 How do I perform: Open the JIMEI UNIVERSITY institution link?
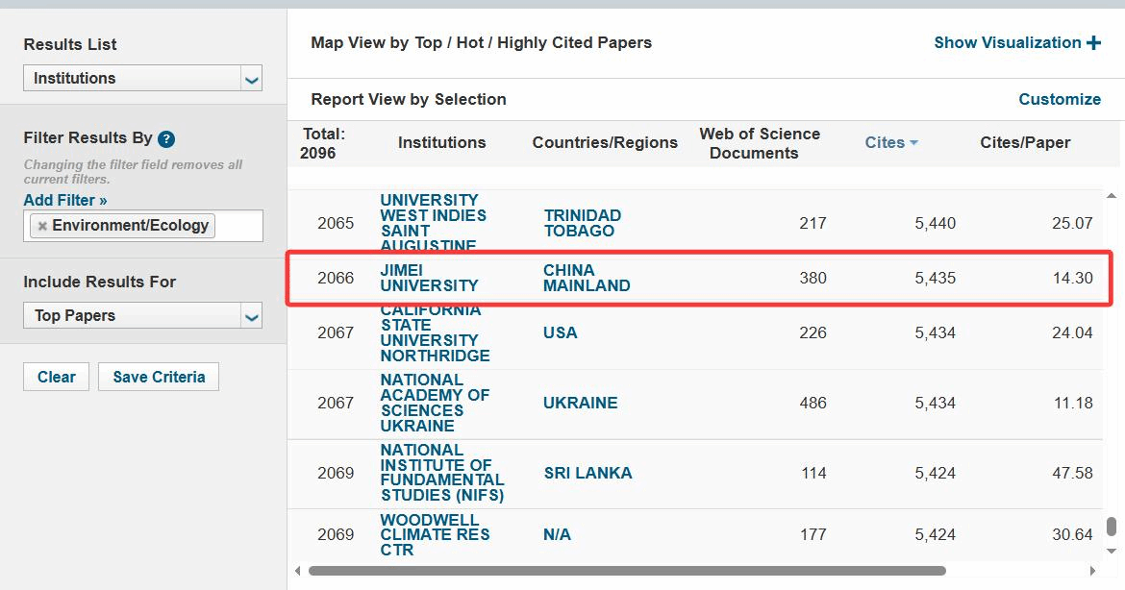point(429,278)
